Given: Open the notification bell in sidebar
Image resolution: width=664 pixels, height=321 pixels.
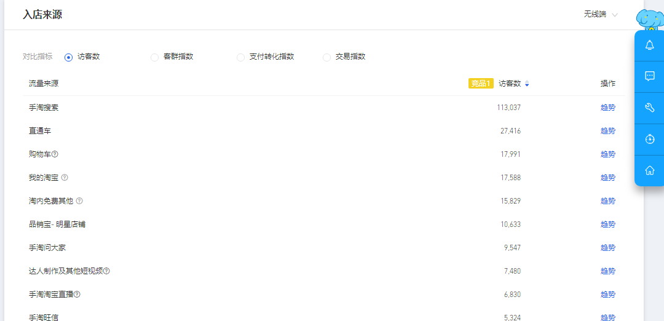Looking at the screenshot, I should 649,45.
